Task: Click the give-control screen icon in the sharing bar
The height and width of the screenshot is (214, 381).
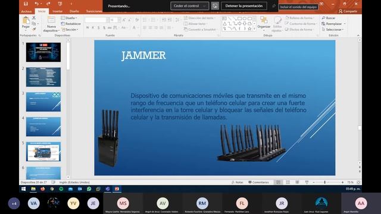Action: pyautogui.click(x=215, y=6)
